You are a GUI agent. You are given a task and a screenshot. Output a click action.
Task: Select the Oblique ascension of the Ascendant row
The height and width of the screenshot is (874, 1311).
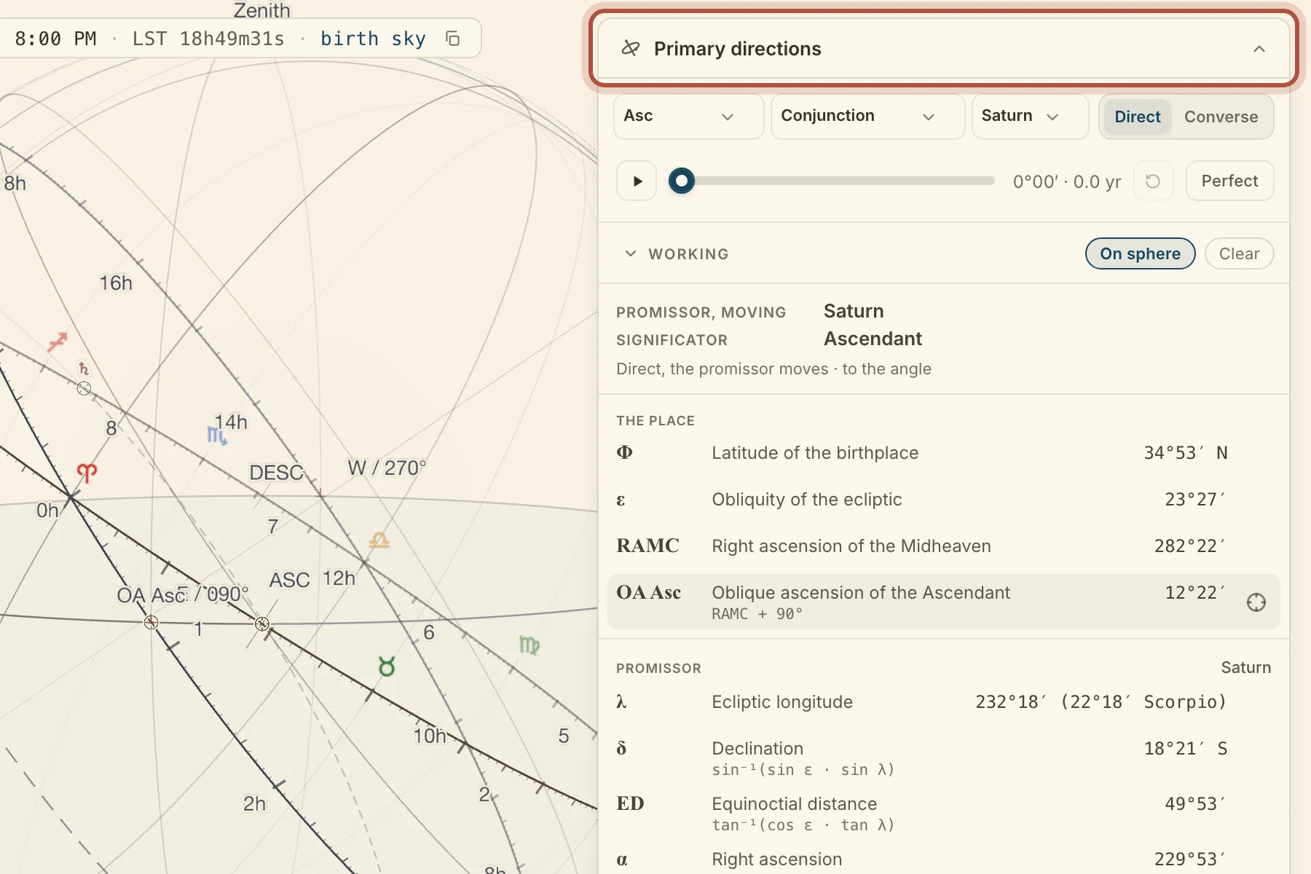coord(943,602)
